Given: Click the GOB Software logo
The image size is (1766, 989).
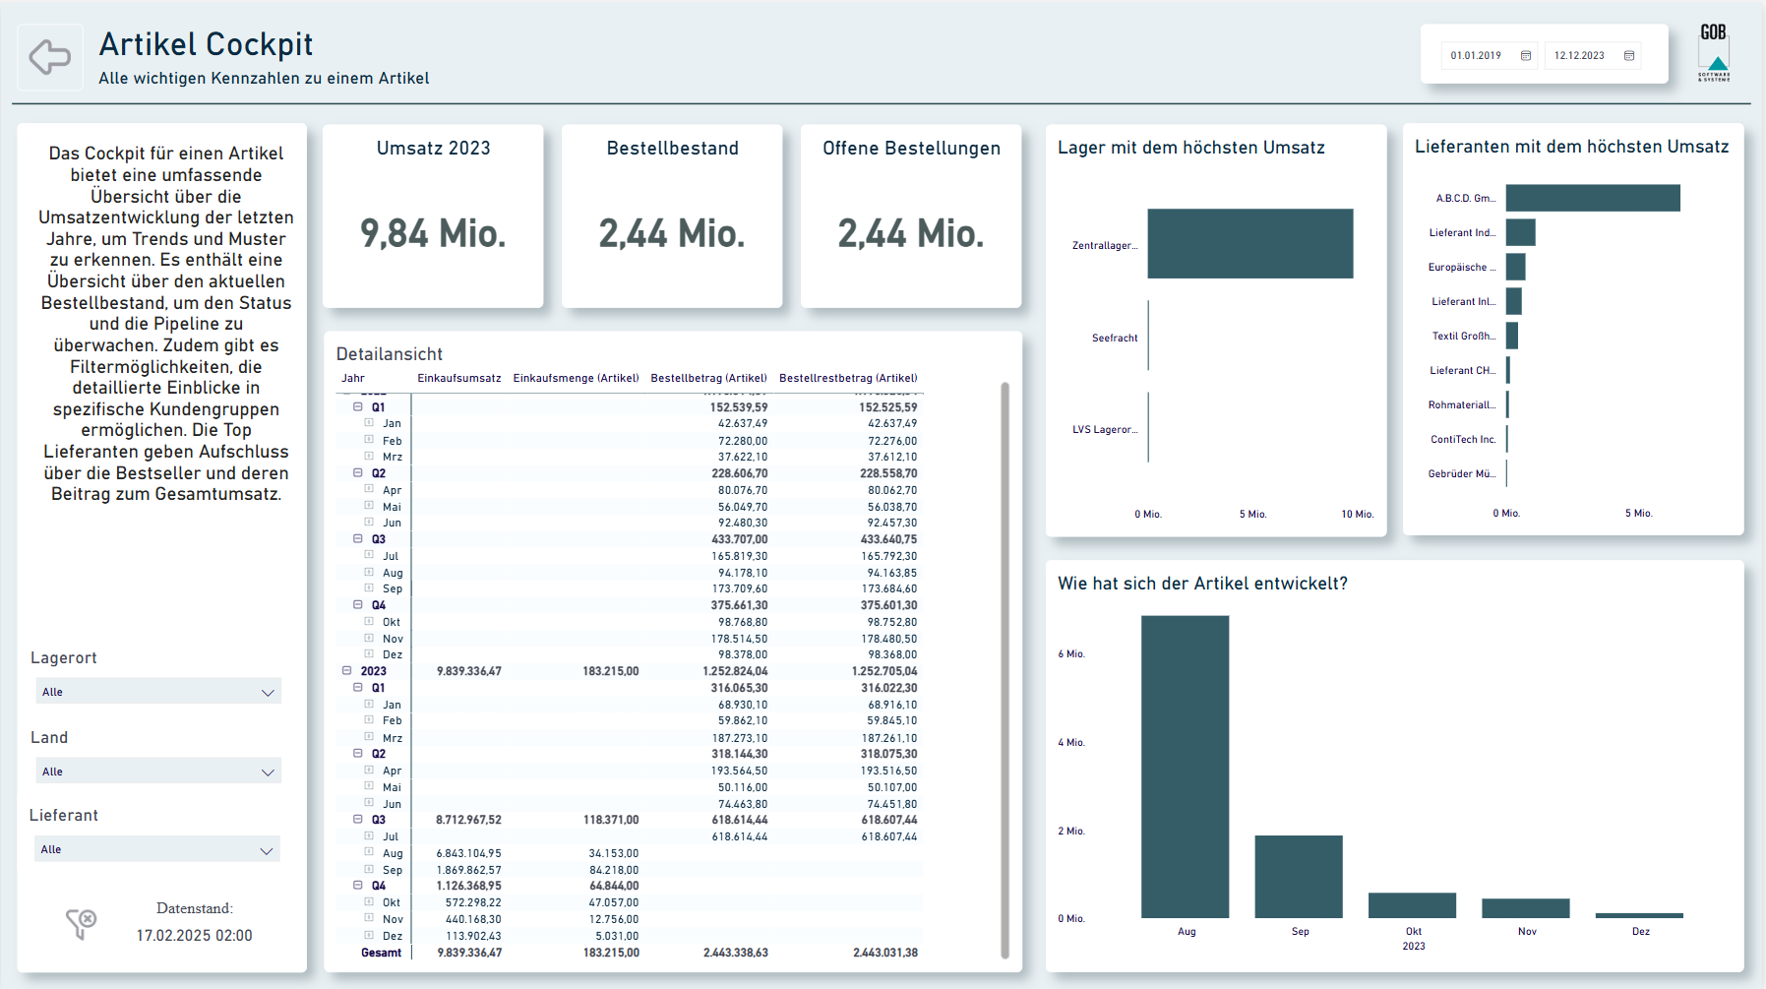Looking at the screenshot, I should coord(1714,52).
